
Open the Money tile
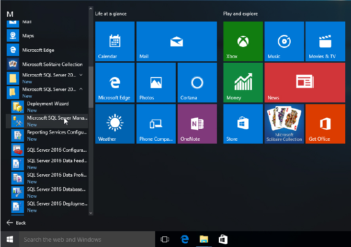click(x=243, y=82)
